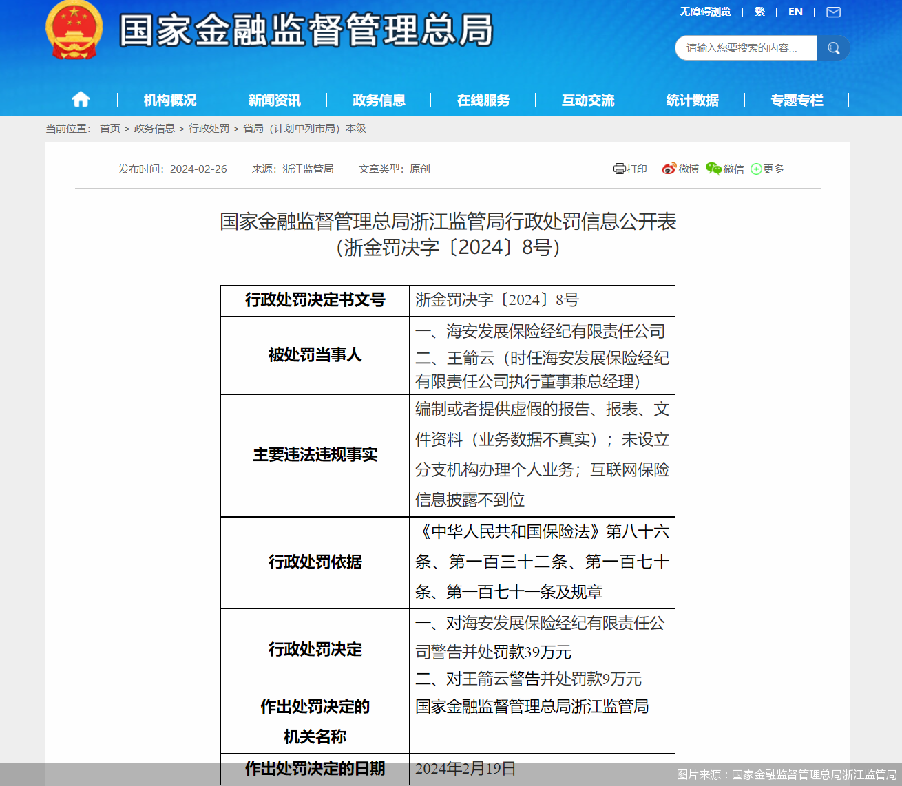Click the cell 浙金罚决字〔2024〕8号
Image resolution: width=902 pixels, height=786 pixels.
(x=542, y=301)
